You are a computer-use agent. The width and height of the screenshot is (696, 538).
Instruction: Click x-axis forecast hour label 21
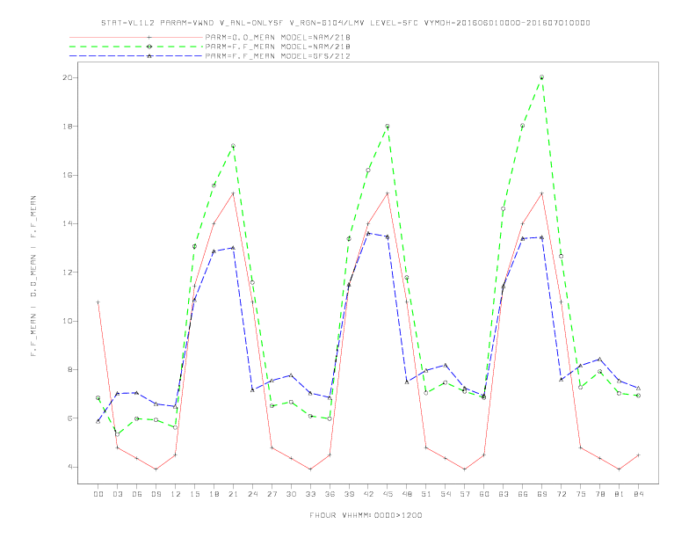(233, 494)
